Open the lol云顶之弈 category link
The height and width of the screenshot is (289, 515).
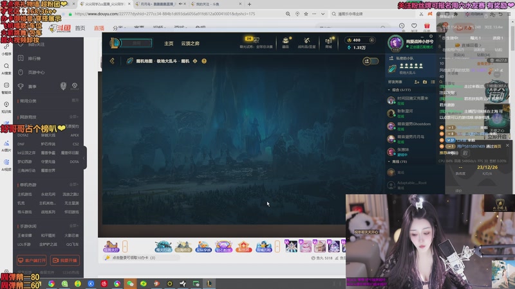26,153
